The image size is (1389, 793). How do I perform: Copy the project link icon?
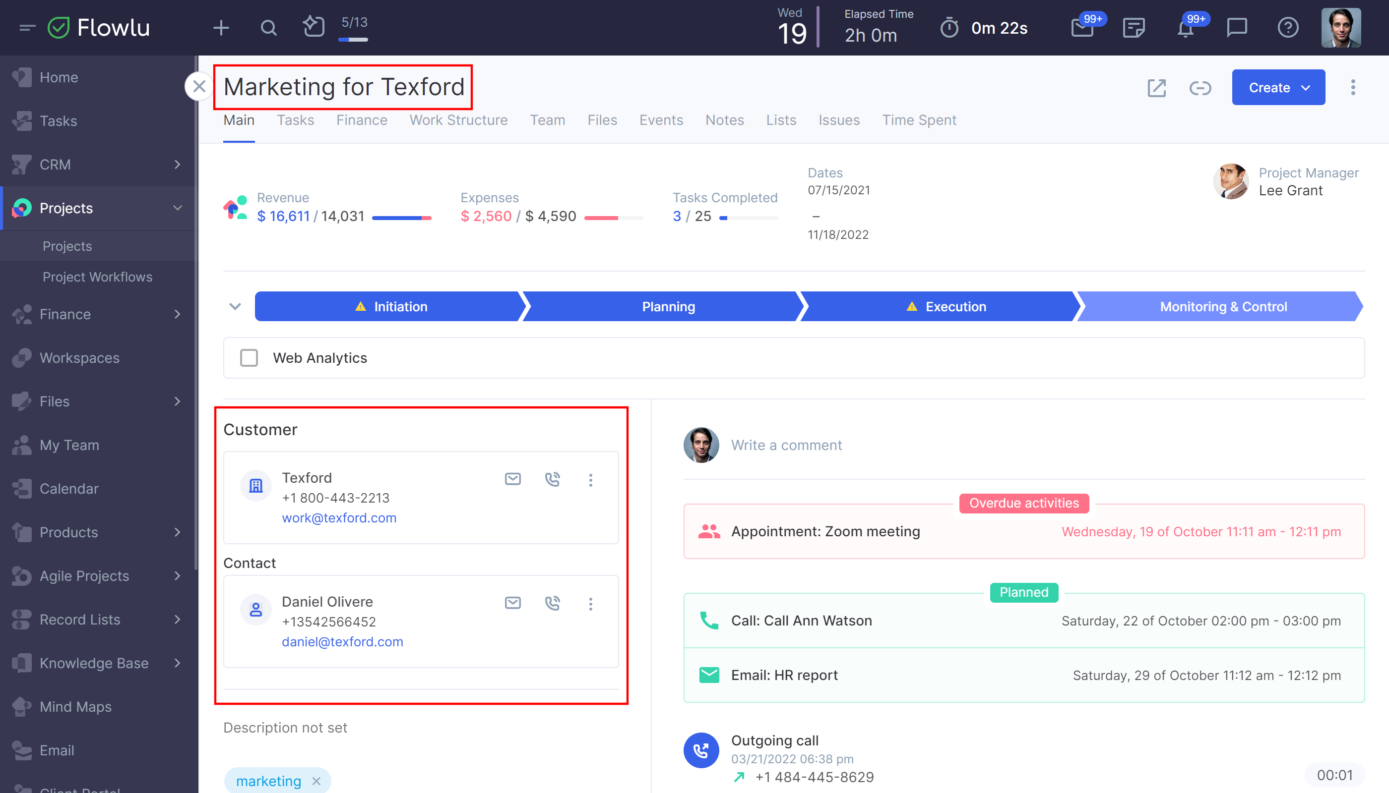point(1200,88)
